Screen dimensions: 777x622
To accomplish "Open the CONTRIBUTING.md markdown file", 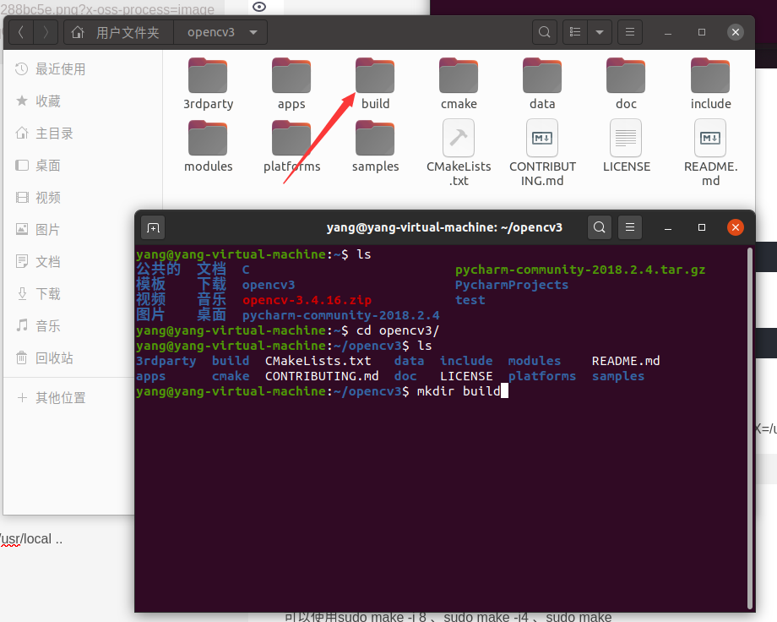I will [541, 138].
